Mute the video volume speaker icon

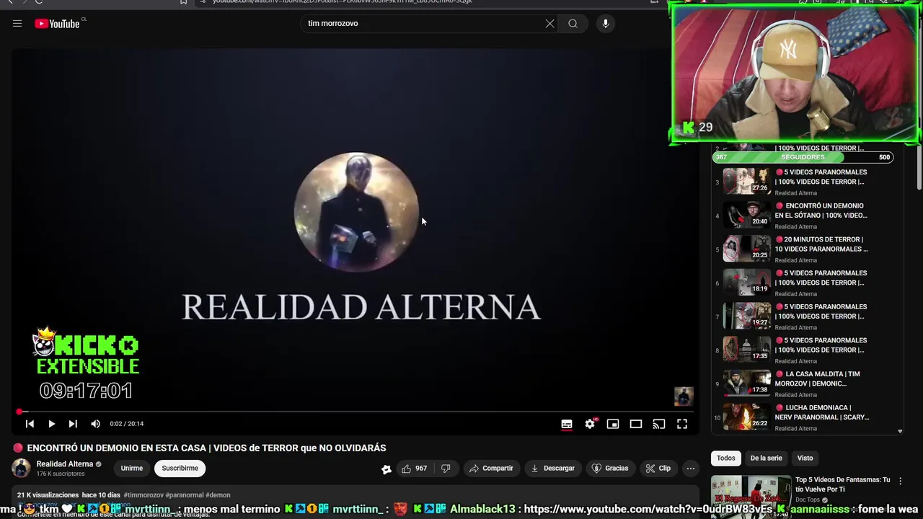pos(95,424)
